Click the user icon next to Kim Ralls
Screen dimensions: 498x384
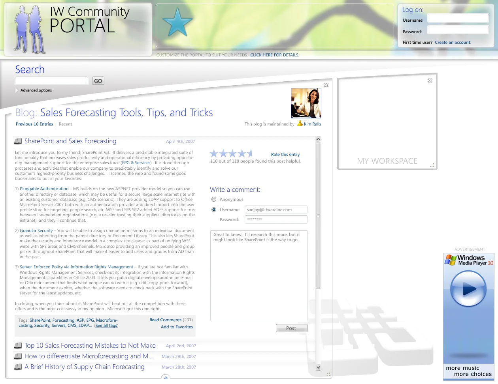[300, 124]
